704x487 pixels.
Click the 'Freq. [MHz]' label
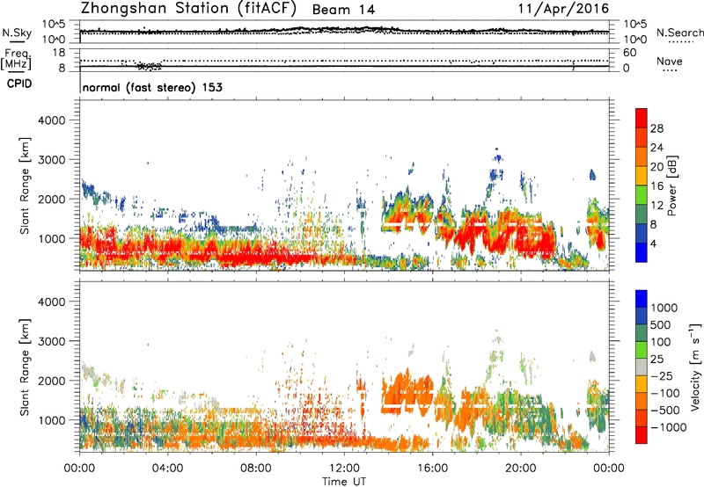tap(16, 59)
